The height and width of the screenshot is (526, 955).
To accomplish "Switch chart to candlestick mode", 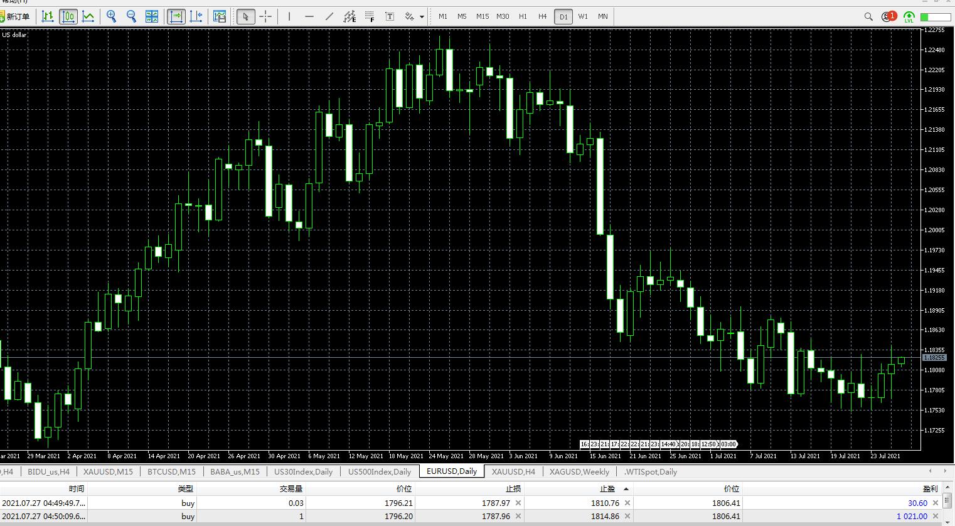I will pyautogui.click(x=68, y=17).
